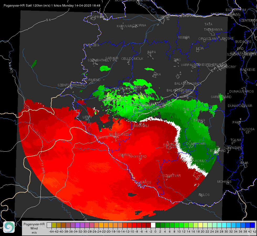Click the SZOMBATHELY city label
The height and width of the screenshot is (236, 257).
pyautogui.click(x=99, y=60)
